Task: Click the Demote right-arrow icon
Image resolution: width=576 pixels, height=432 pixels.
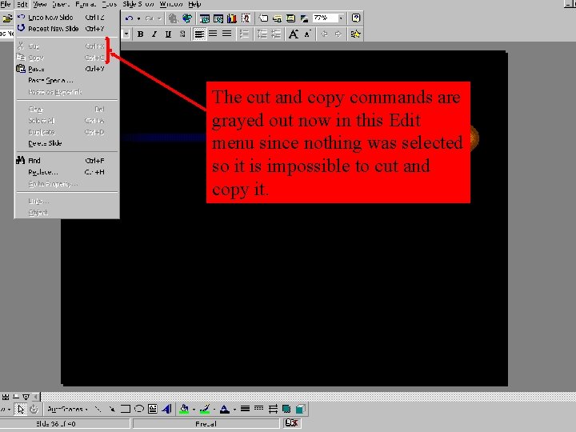Action: [x=338, y=34]
